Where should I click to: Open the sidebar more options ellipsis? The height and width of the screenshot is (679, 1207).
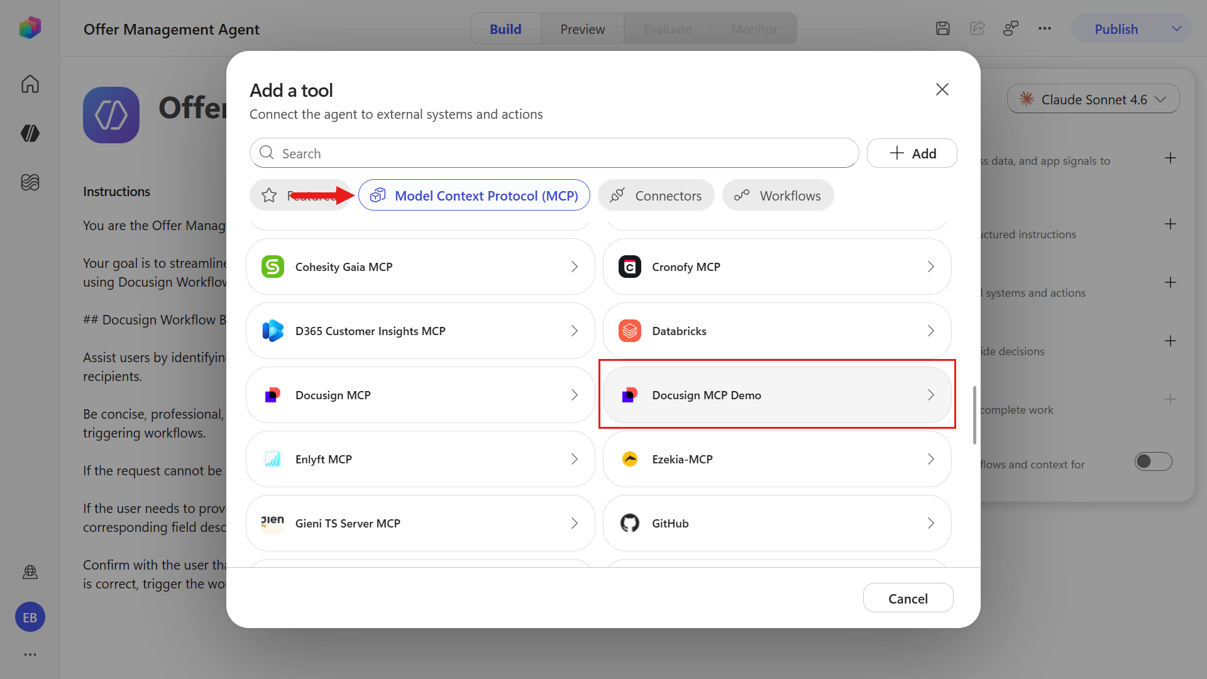pos(30,654)
